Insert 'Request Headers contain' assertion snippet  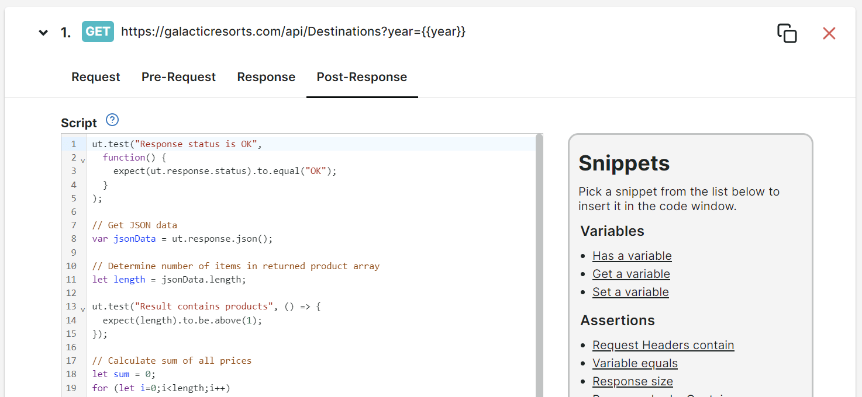click(x=663, y=345)
